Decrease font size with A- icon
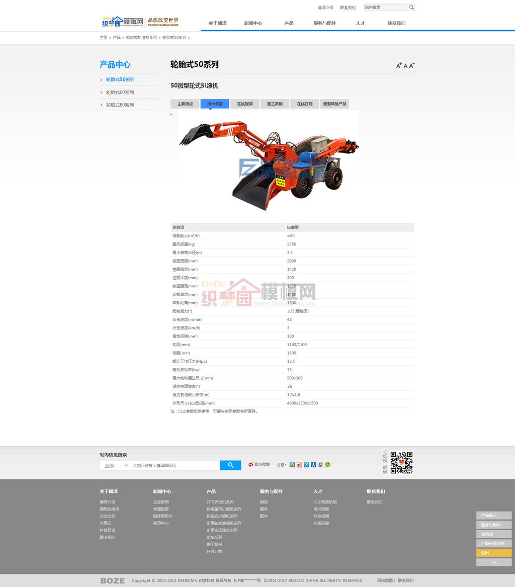The width and height of the screenshot is (515, 587). (x=412, y=66)
